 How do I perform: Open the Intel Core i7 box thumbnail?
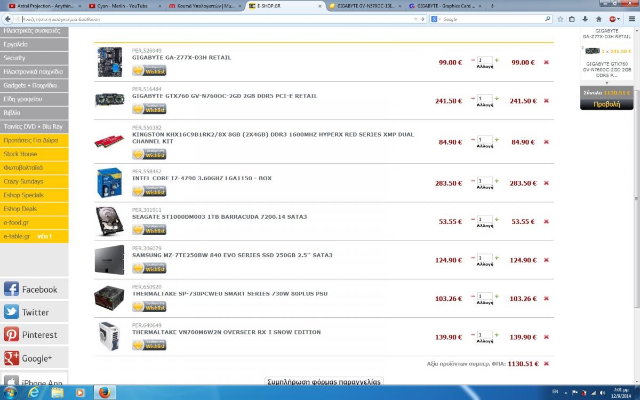110,183
